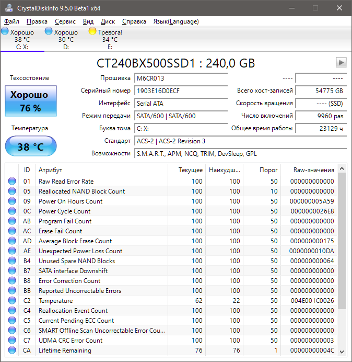
Task: Open the Справка menu
Action: pyautogui.click(x=134, y=21)
